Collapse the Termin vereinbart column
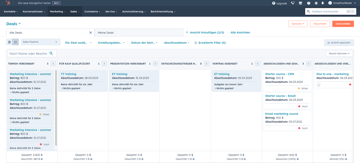 click(x=53, y=64)
